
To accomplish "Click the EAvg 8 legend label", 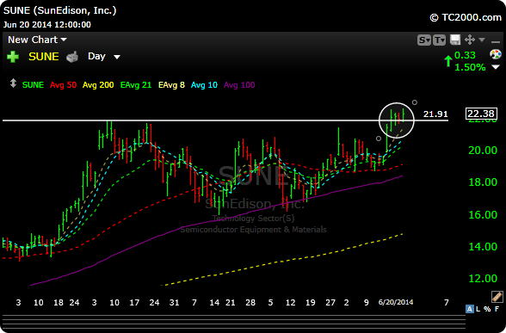I will [x=171, y=85].
